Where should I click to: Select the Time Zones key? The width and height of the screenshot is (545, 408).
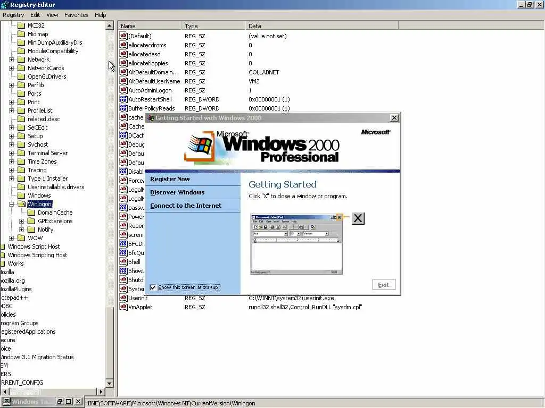click(42, 161)
